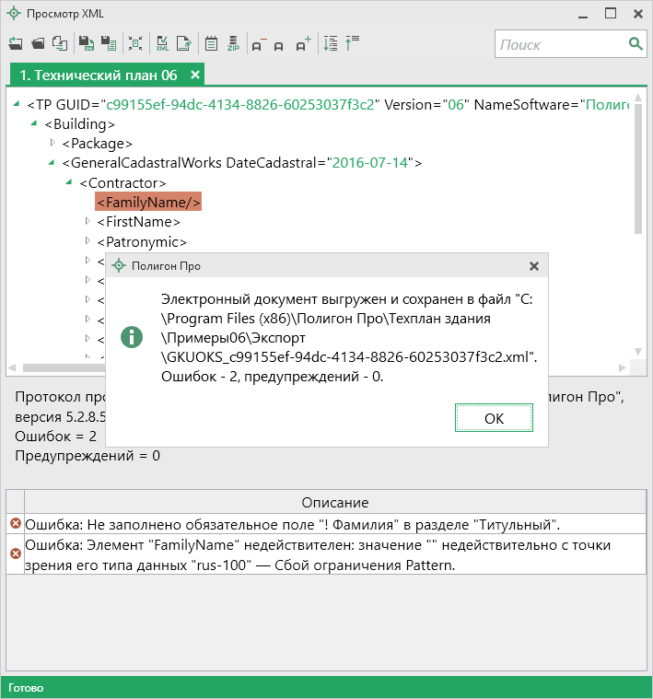The image size is (653, 699).
Task: Click the fit-to-frame toolbar icon
Action: (x=135, y=44)
